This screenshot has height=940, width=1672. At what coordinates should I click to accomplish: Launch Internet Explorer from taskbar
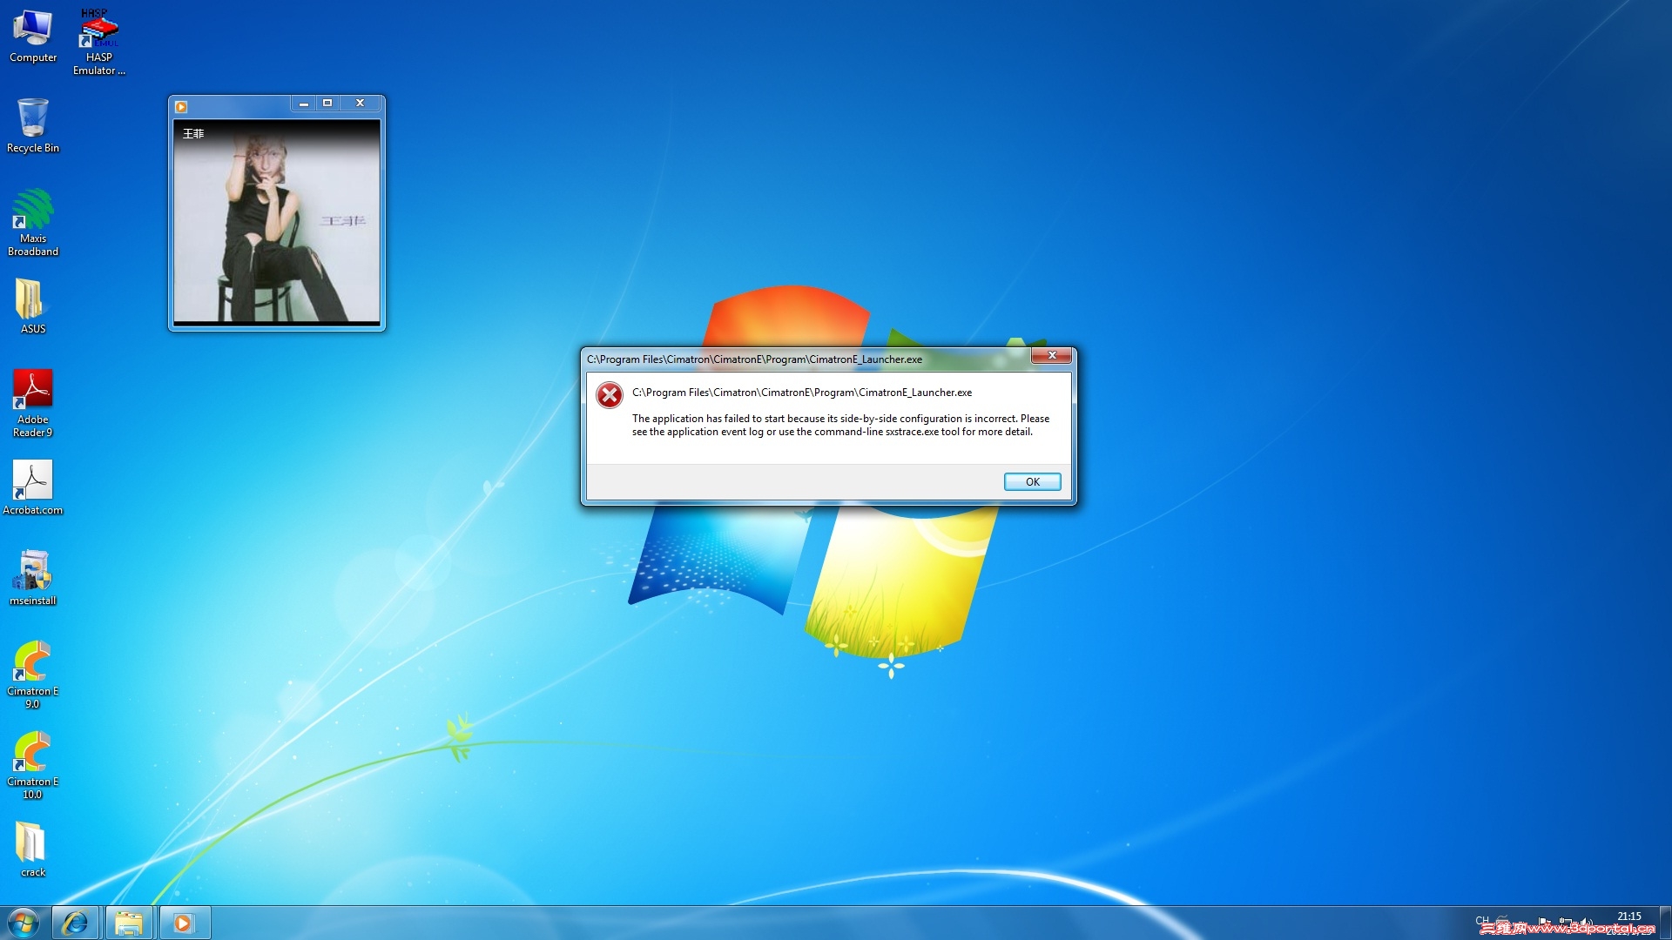(x=76, y=923)
